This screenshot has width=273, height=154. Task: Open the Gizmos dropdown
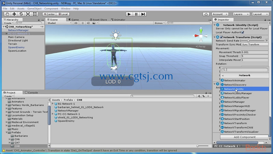click(x=159, y=23)
